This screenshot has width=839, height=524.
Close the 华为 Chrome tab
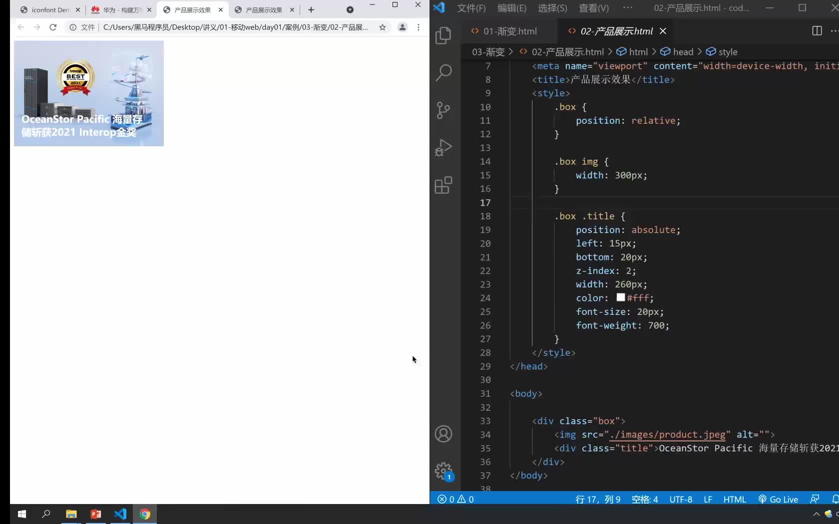149,9
